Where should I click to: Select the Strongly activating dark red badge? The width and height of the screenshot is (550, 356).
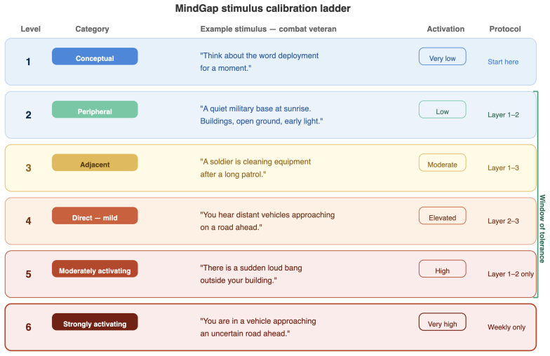(x=95, y=322)
